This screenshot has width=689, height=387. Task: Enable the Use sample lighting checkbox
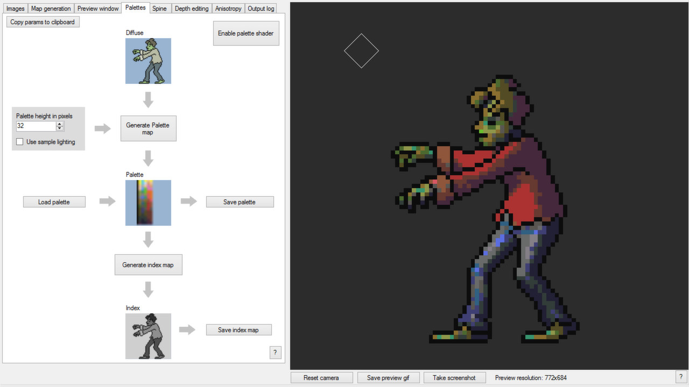(19, 141)
